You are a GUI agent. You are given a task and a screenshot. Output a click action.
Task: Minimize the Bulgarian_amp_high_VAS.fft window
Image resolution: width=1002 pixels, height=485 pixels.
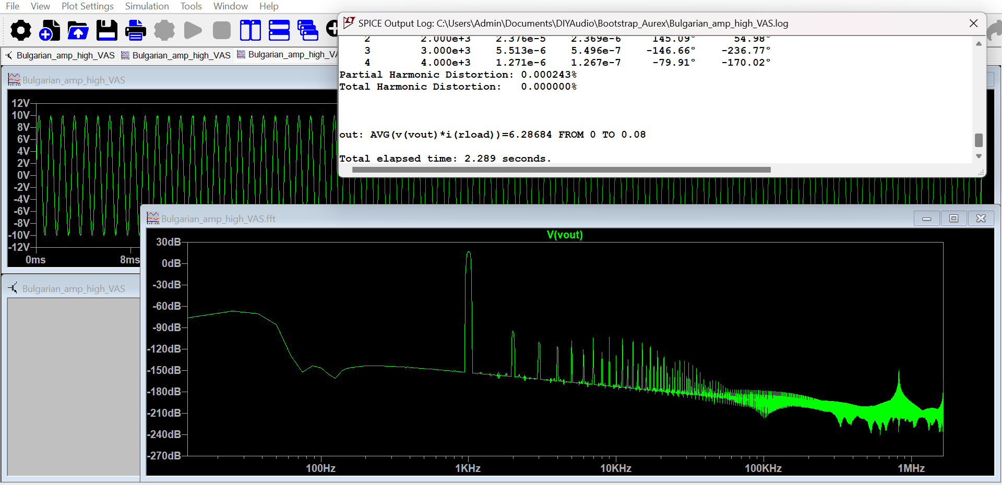[927, 219]
